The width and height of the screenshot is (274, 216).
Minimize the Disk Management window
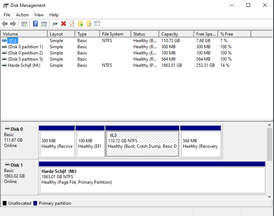coord(232,5)
